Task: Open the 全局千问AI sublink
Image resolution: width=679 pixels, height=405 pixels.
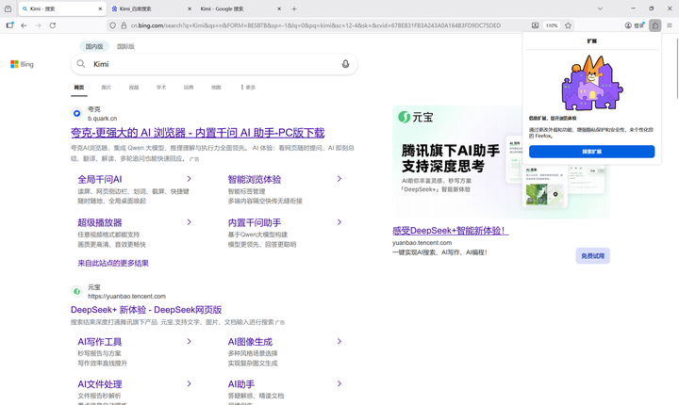Action: [100, 179]
